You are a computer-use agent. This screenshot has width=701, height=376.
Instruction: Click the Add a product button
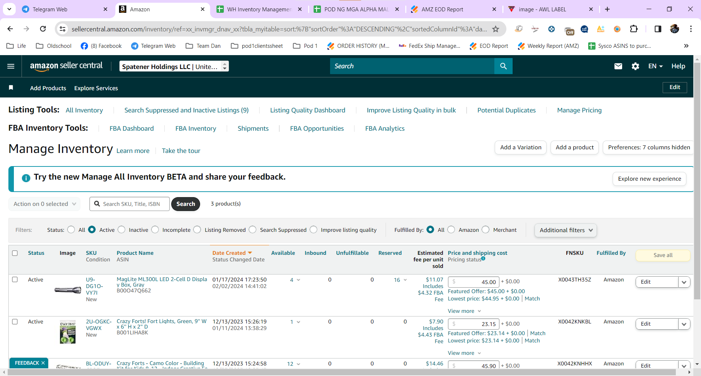(575, 147)
